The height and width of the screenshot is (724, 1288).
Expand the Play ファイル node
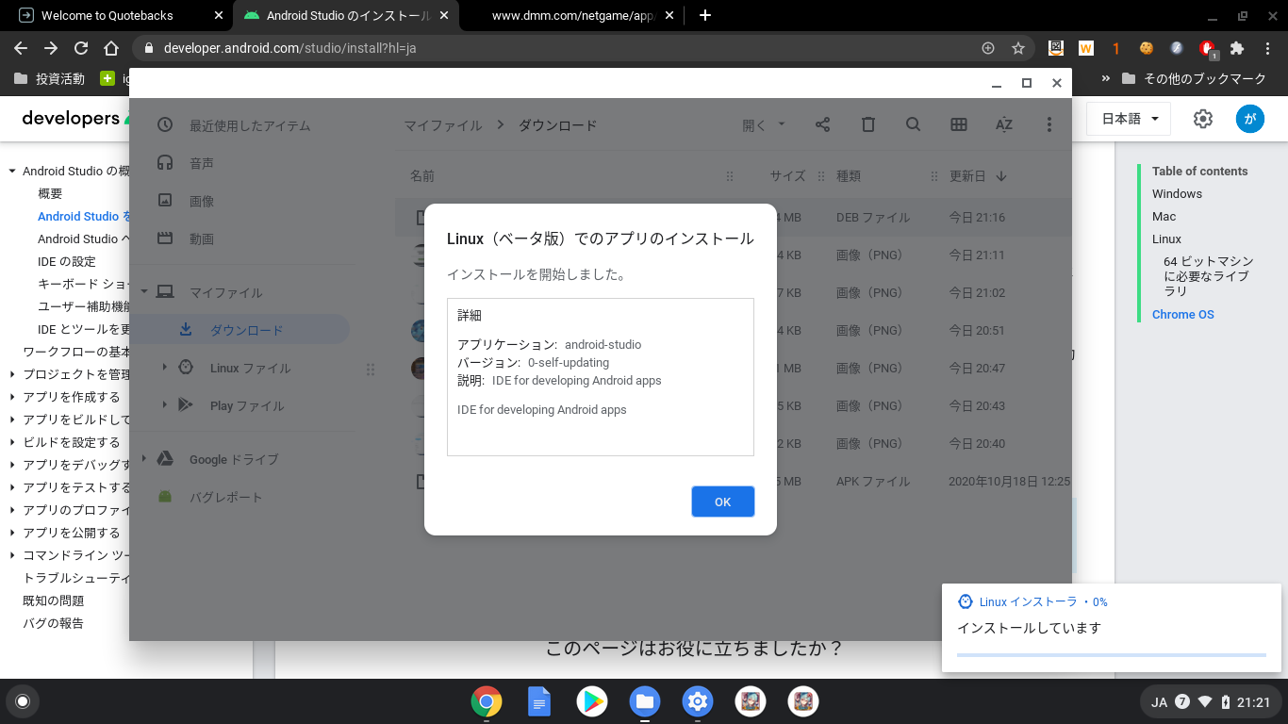(165, 405)
